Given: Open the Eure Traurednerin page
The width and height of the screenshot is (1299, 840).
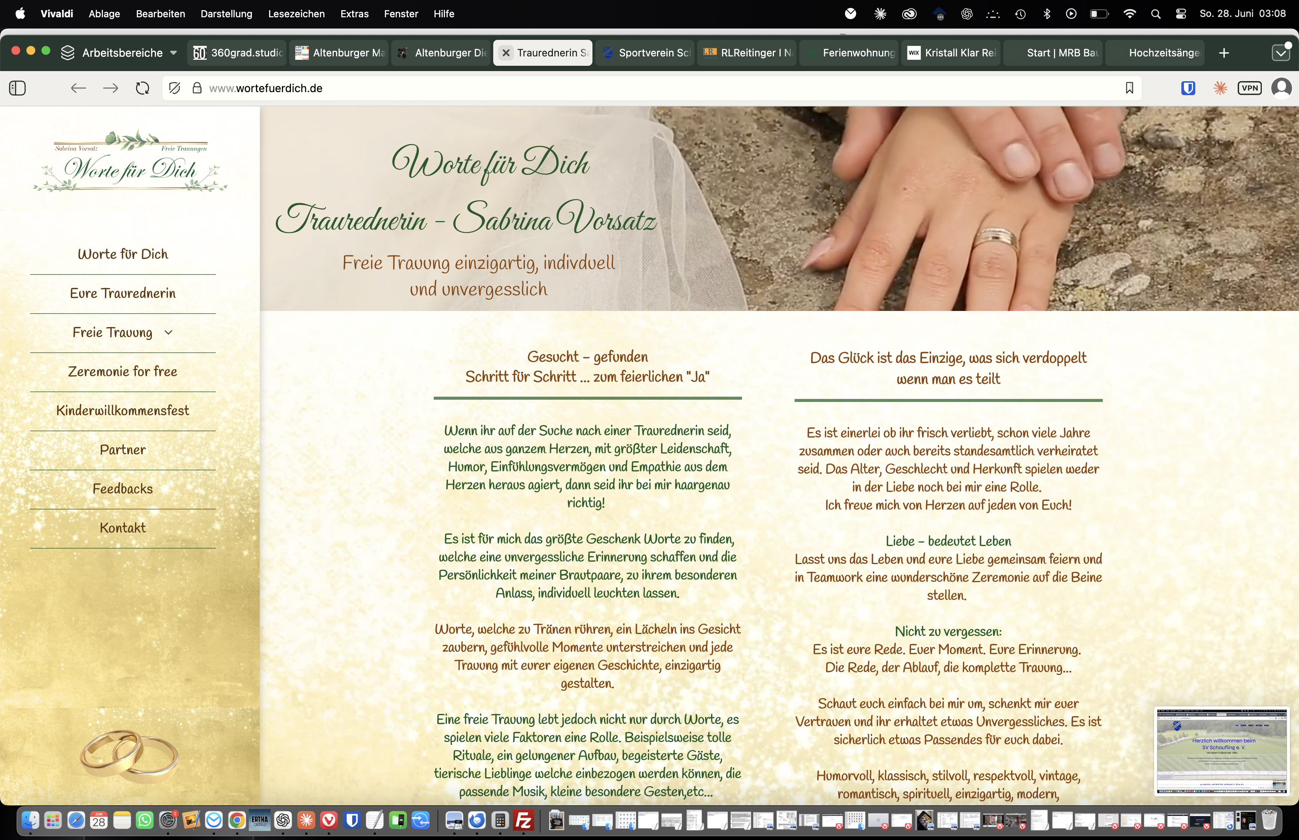Looking at the screenshot, I should (123, 293).
